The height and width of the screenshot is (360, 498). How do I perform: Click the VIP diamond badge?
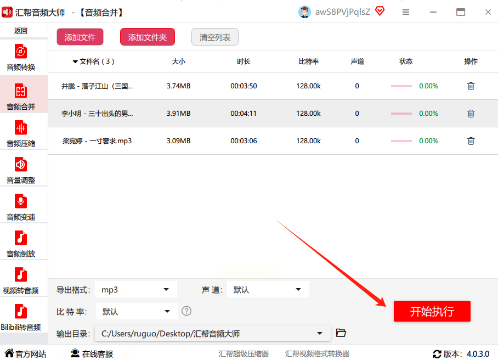[x=380, y=11]
